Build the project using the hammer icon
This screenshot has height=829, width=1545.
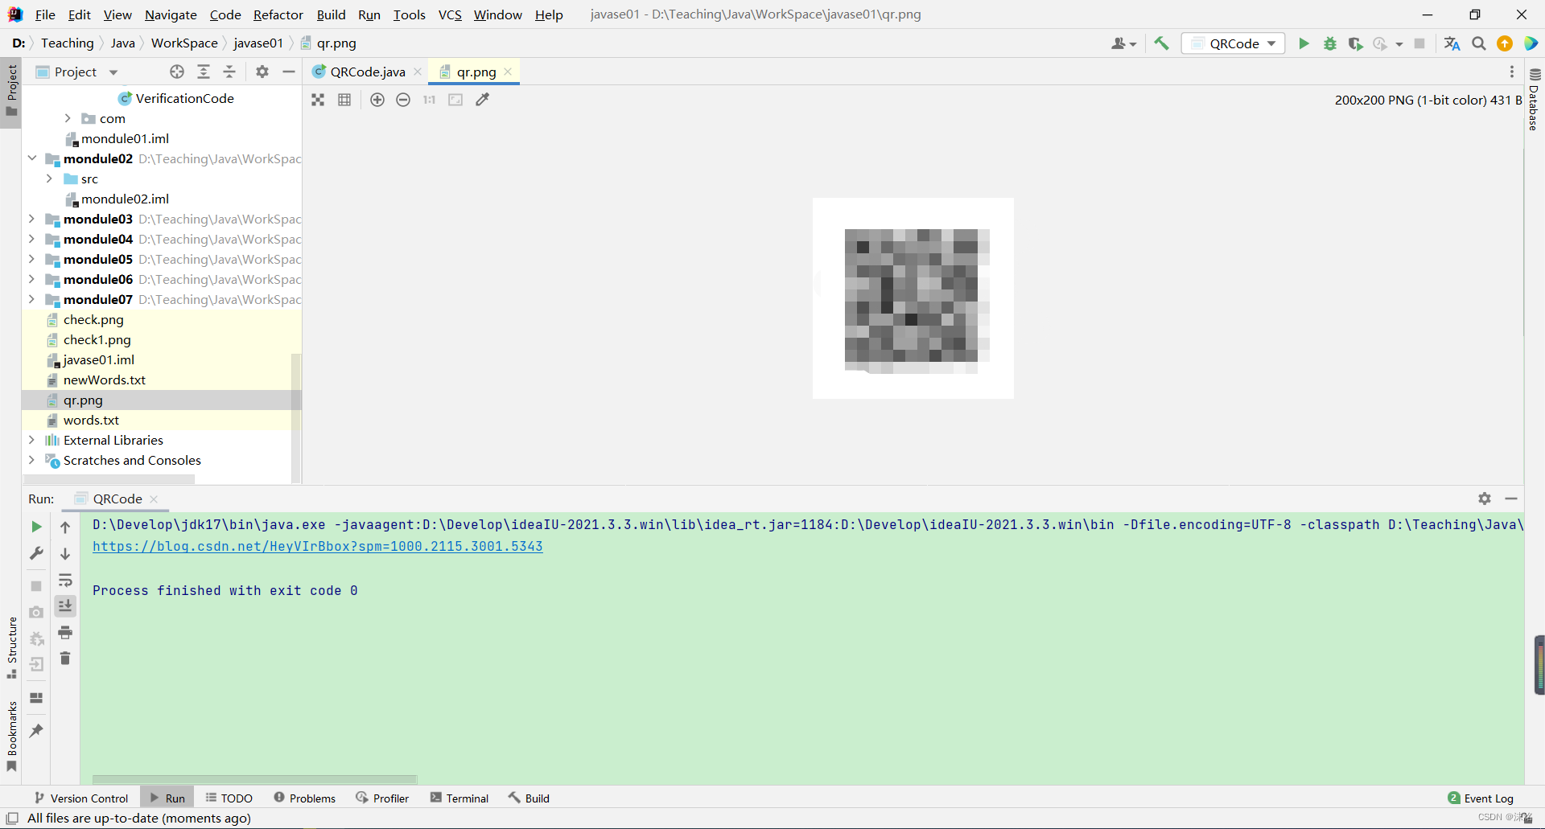point(1161,43)
